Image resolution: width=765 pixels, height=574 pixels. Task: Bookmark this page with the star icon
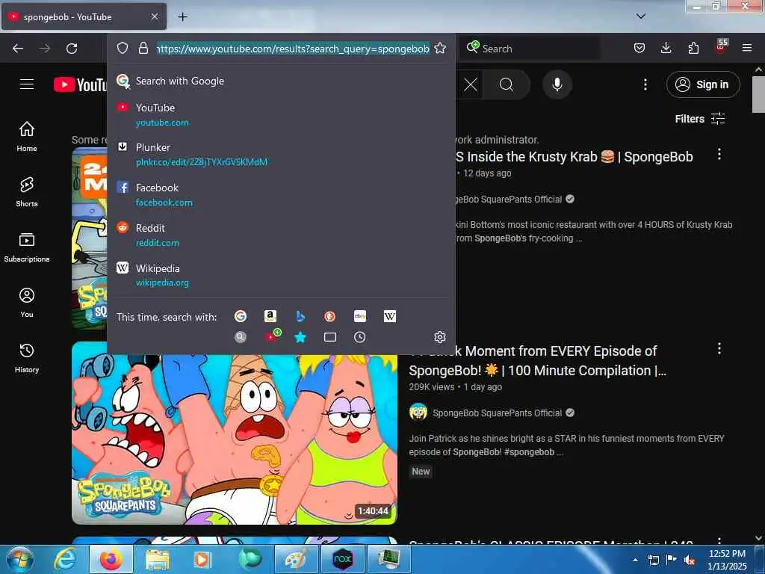click(x=440, y=48)
